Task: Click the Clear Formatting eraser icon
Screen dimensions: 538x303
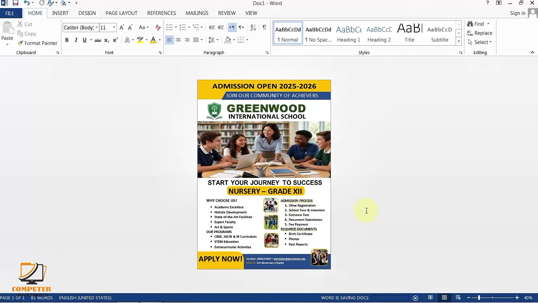Action: [158, 27]
